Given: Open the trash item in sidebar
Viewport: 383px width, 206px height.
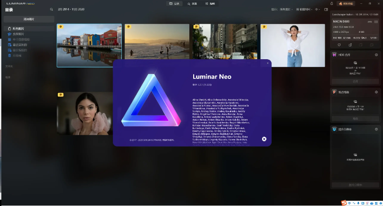Looking at the screenshot, I should click(29, 55).
